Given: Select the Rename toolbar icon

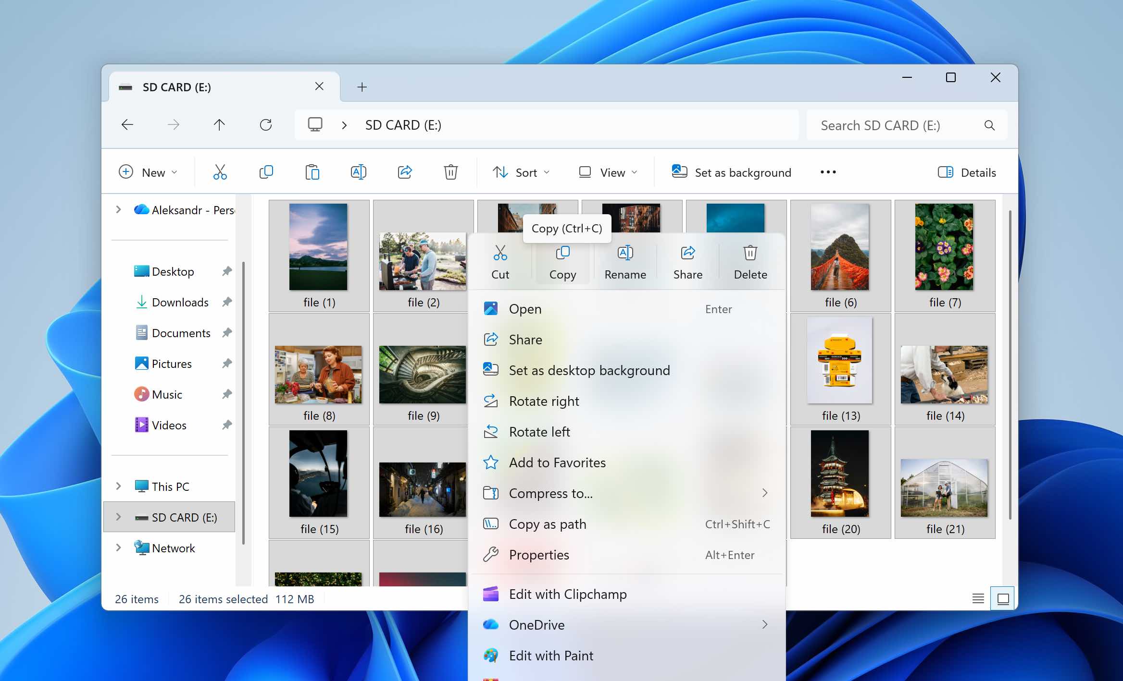Looking at the screenshot, I should point(359,172).
